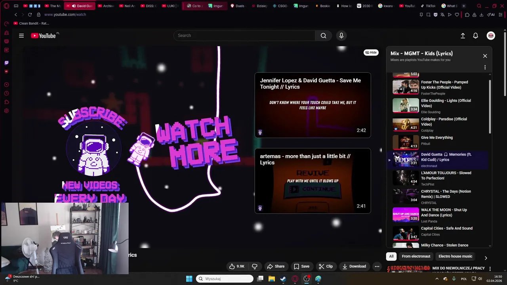507x285 pixels.
Task: Open the YouTube account avatar menu
Action: [491, 36]
